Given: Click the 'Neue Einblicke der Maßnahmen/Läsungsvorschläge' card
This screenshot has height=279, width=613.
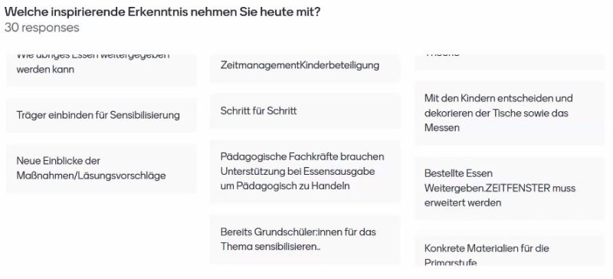Looking at the screenshot, I should point(101,169).
